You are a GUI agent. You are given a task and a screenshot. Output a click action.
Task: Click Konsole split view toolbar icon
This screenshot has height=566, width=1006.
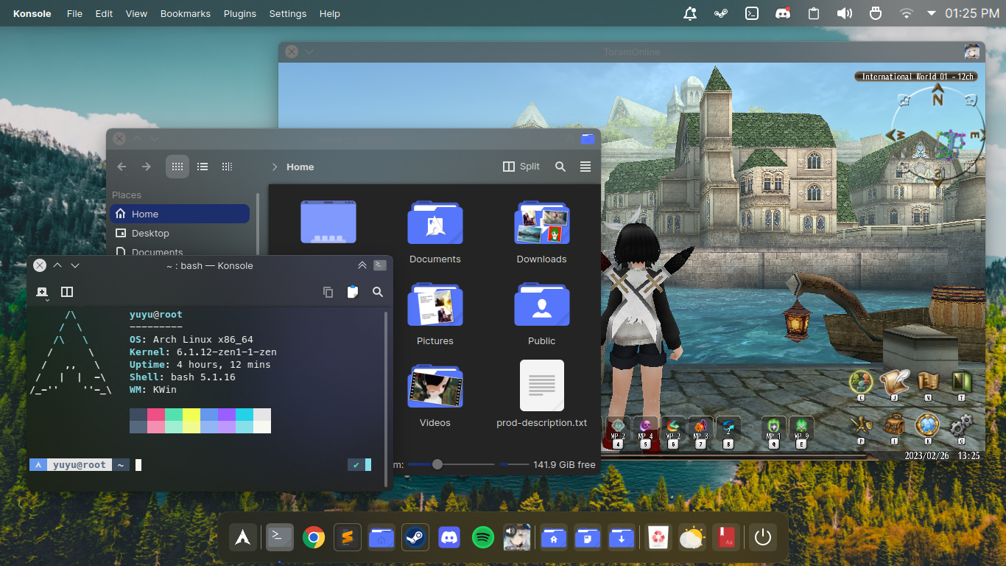click(x=67, y=292)
